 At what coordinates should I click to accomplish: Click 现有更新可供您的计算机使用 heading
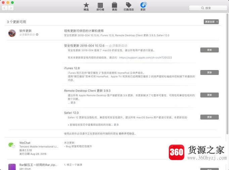coord(84,31)
